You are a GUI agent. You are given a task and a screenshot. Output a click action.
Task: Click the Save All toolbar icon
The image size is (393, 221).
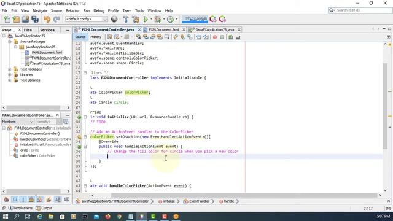click(x=35, y=19)
